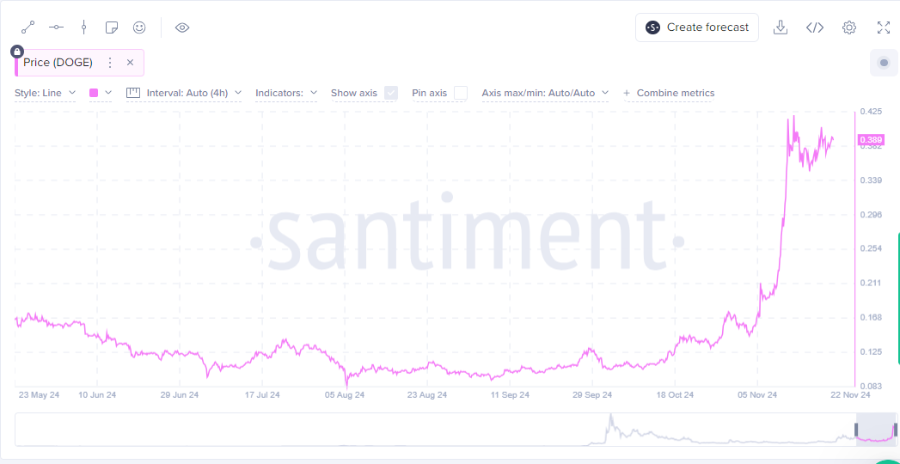Image resolution: width=900 pixels, height=464 pixels.
Task: Open Price (DOGE) metric three-dot menu
Action: tap(110, 63)
